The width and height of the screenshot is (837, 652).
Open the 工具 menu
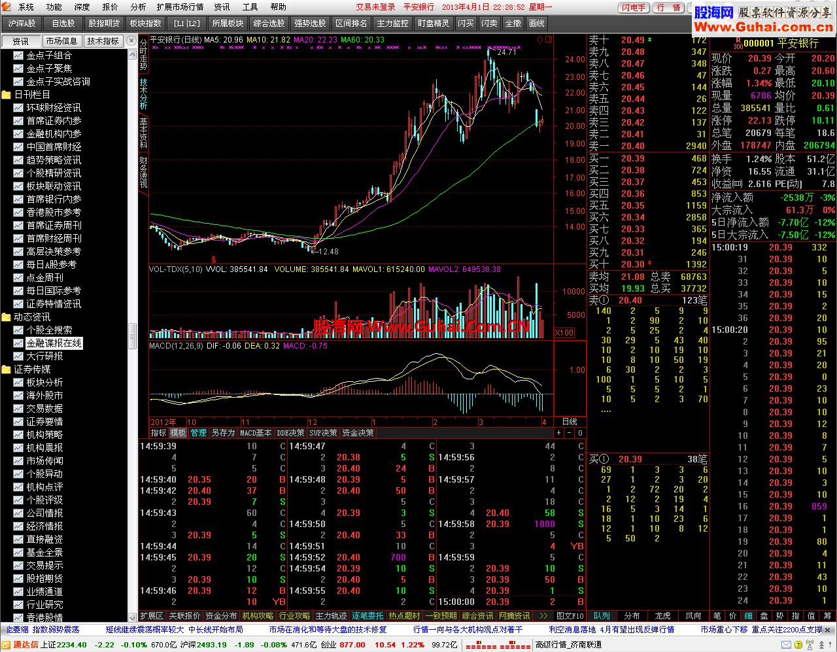tap(250, 7)
